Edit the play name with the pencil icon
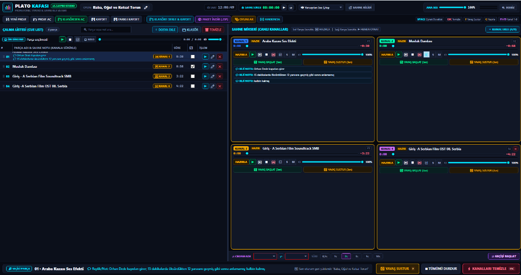Screen dimensions: 521x275 coord(146,7)
